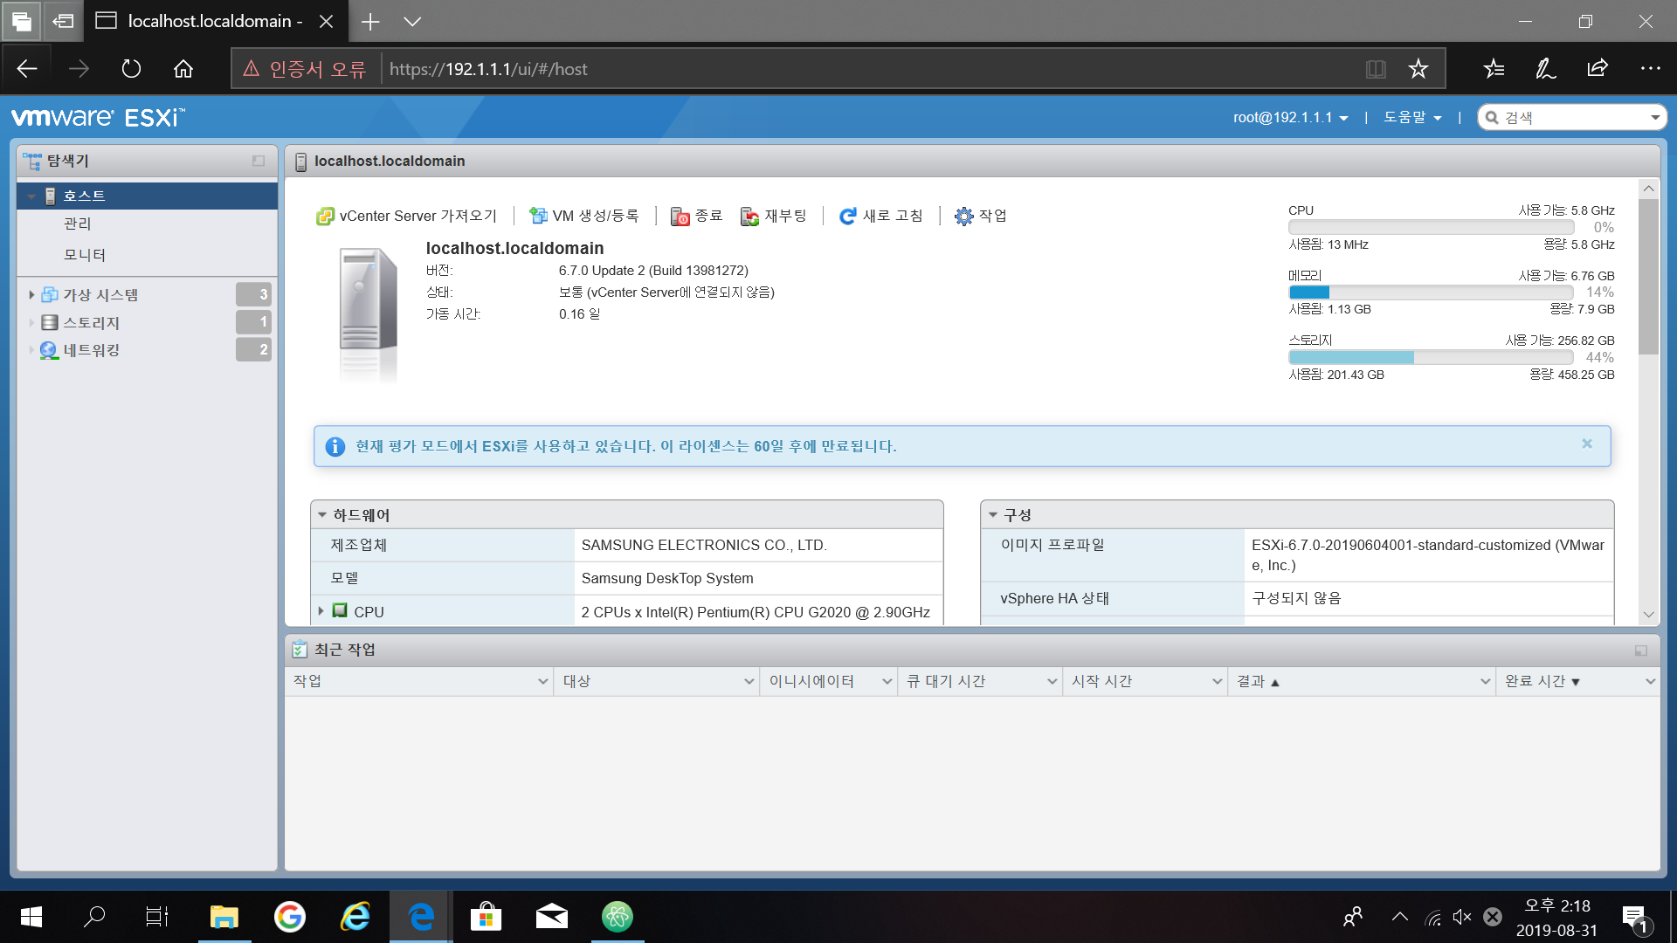Open File Explorer from the taskbar
Image resolution: width=1677 pixels, height=943 pixels.
(x=224, y=917)
